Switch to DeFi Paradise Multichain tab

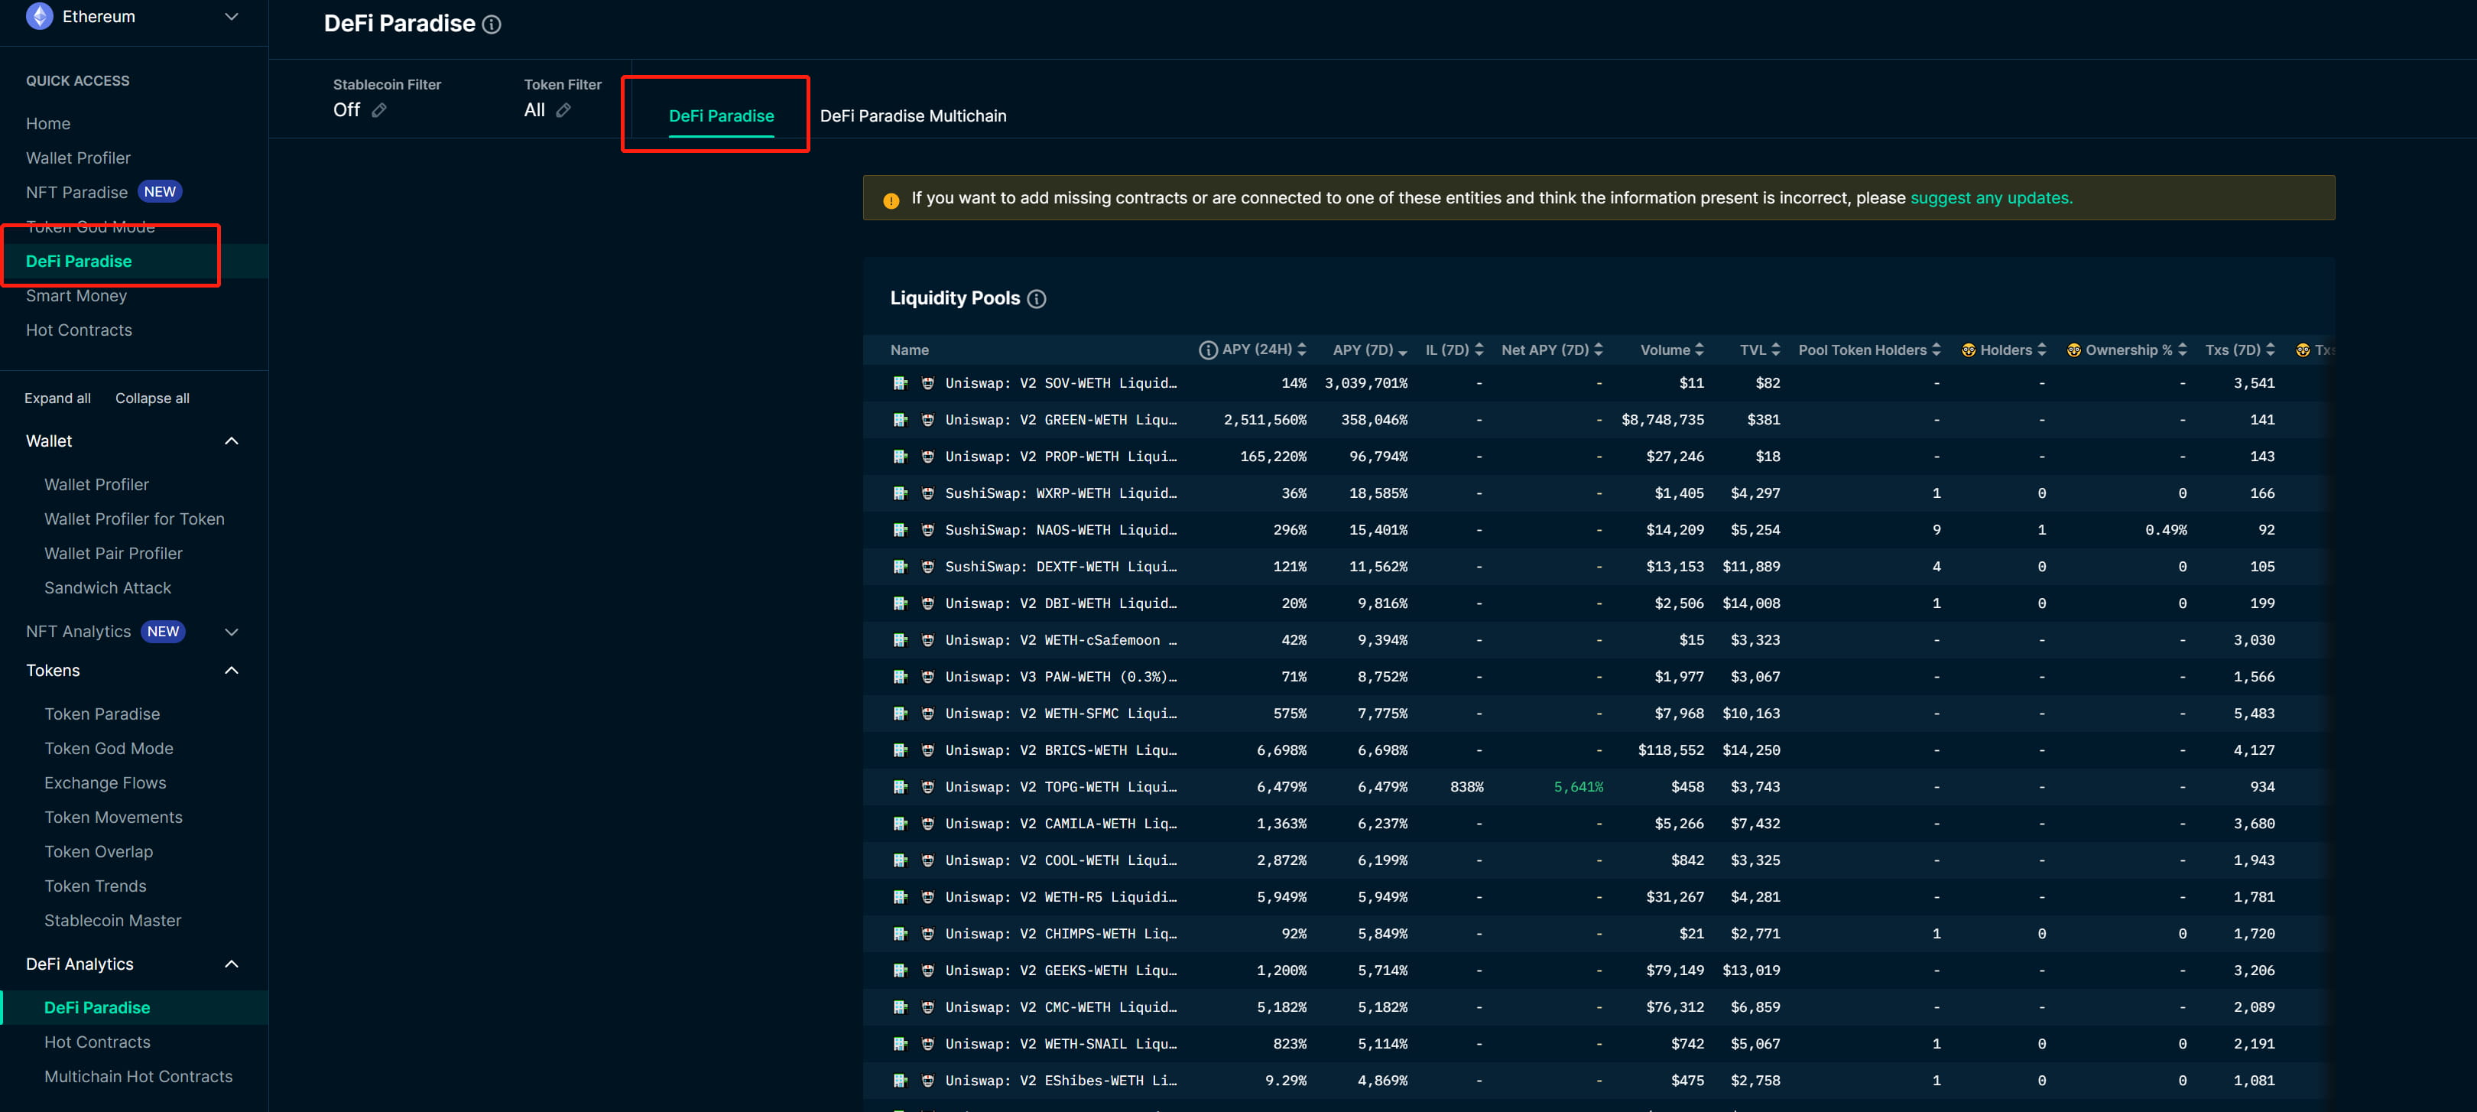[x=913, y=116]
